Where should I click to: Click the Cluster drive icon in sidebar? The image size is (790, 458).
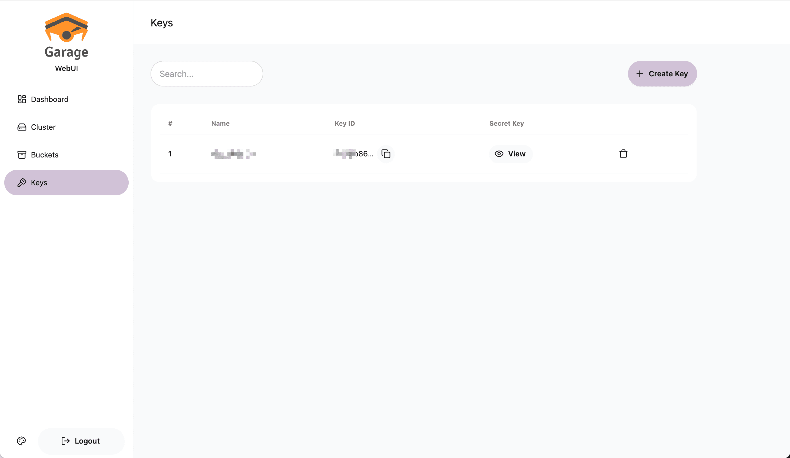[x=22, y=127]
